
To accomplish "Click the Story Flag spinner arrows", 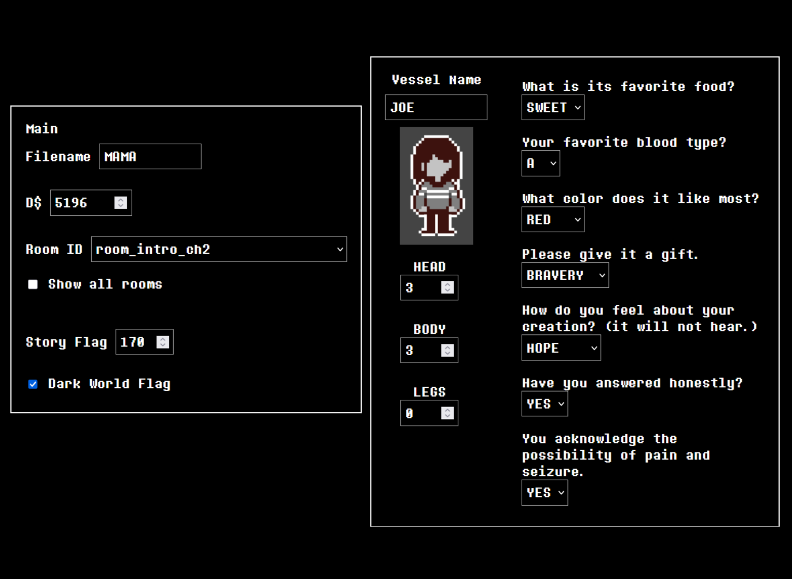I will point(162,342).
